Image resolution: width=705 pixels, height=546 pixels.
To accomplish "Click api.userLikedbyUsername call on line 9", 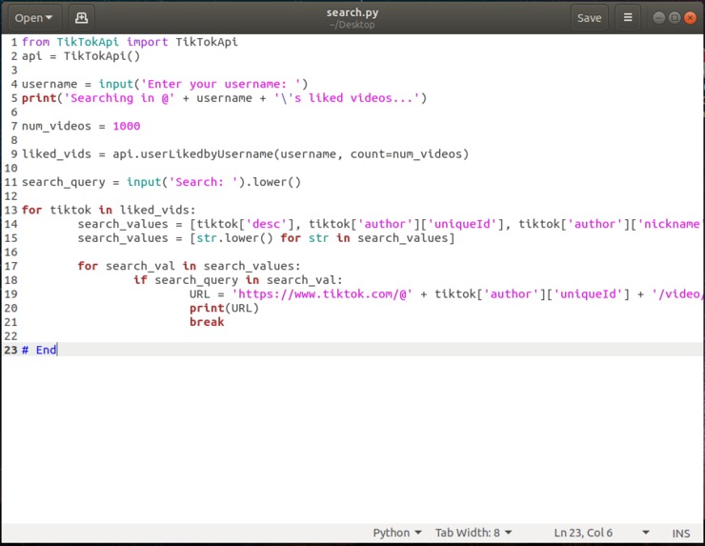I will 291,154.
